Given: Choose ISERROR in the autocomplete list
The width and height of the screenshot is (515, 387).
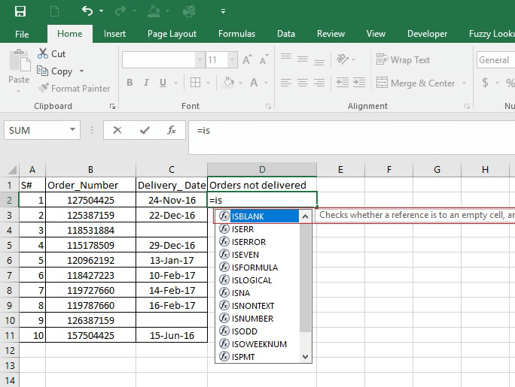Looking at the screenshot, I should (x=248, y=242).
